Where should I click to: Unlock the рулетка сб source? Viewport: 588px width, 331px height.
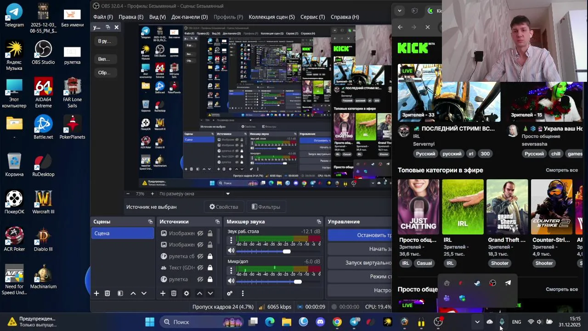pos(210,256)
